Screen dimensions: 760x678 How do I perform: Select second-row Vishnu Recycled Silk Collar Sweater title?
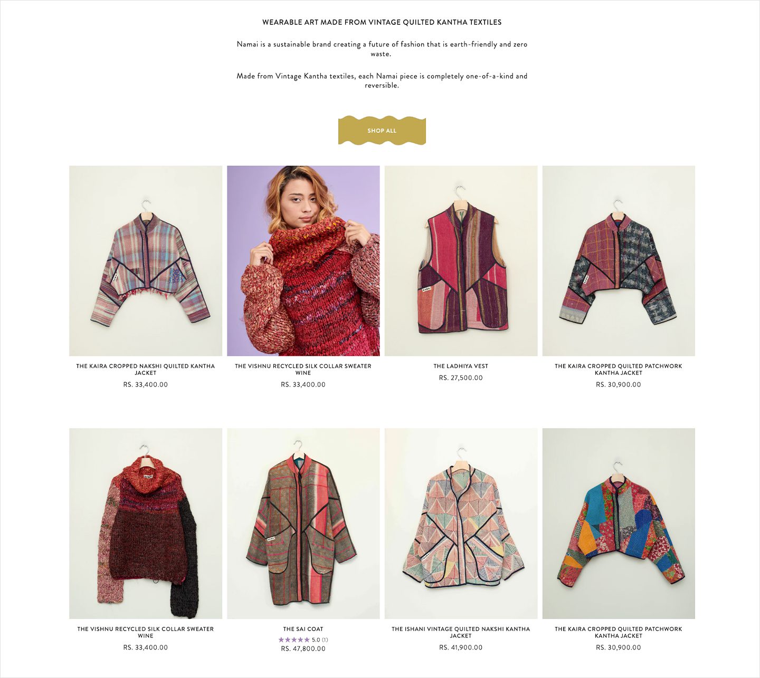click(x=146, y=632)
